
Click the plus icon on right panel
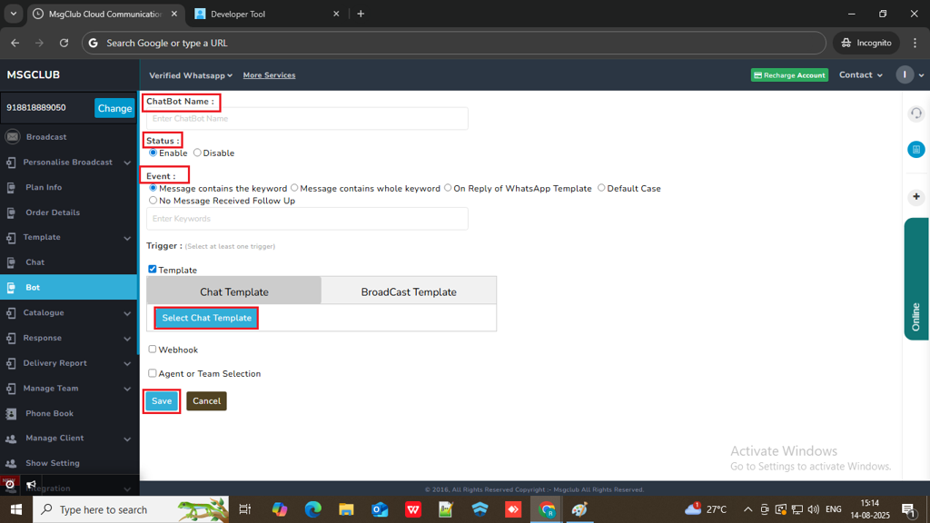pyautogui.click(x=915, y=197)
